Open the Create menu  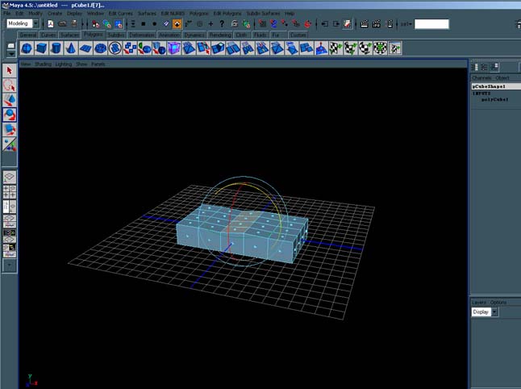click(55, 13)
